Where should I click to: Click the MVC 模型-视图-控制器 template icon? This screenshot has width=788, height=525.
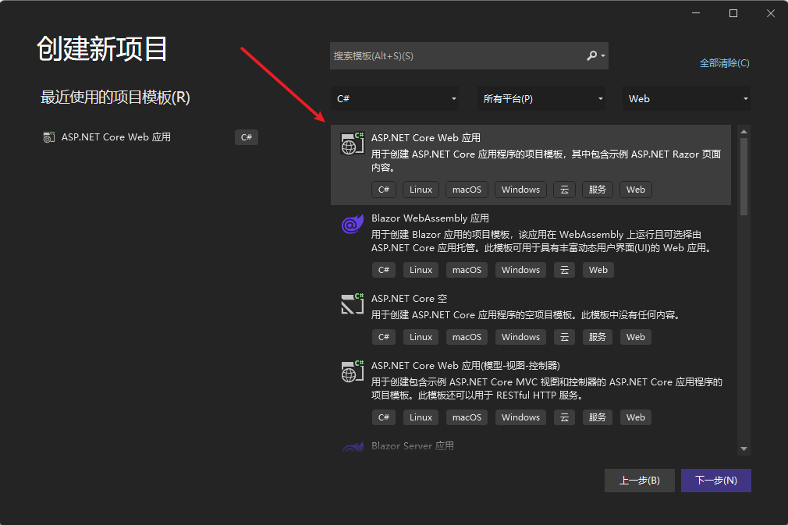click(x=353, y=371)
